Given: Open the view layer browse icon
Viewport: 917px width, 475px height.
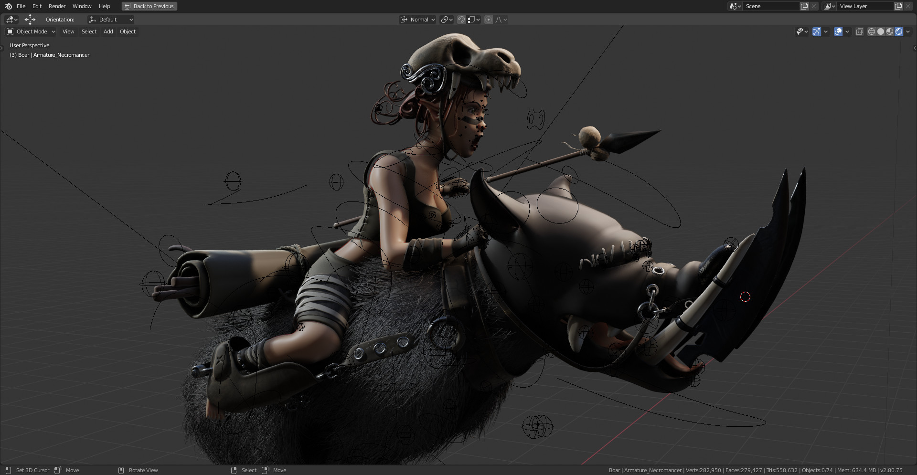Looking at the screenshot, I should click(x=829, y=6).
